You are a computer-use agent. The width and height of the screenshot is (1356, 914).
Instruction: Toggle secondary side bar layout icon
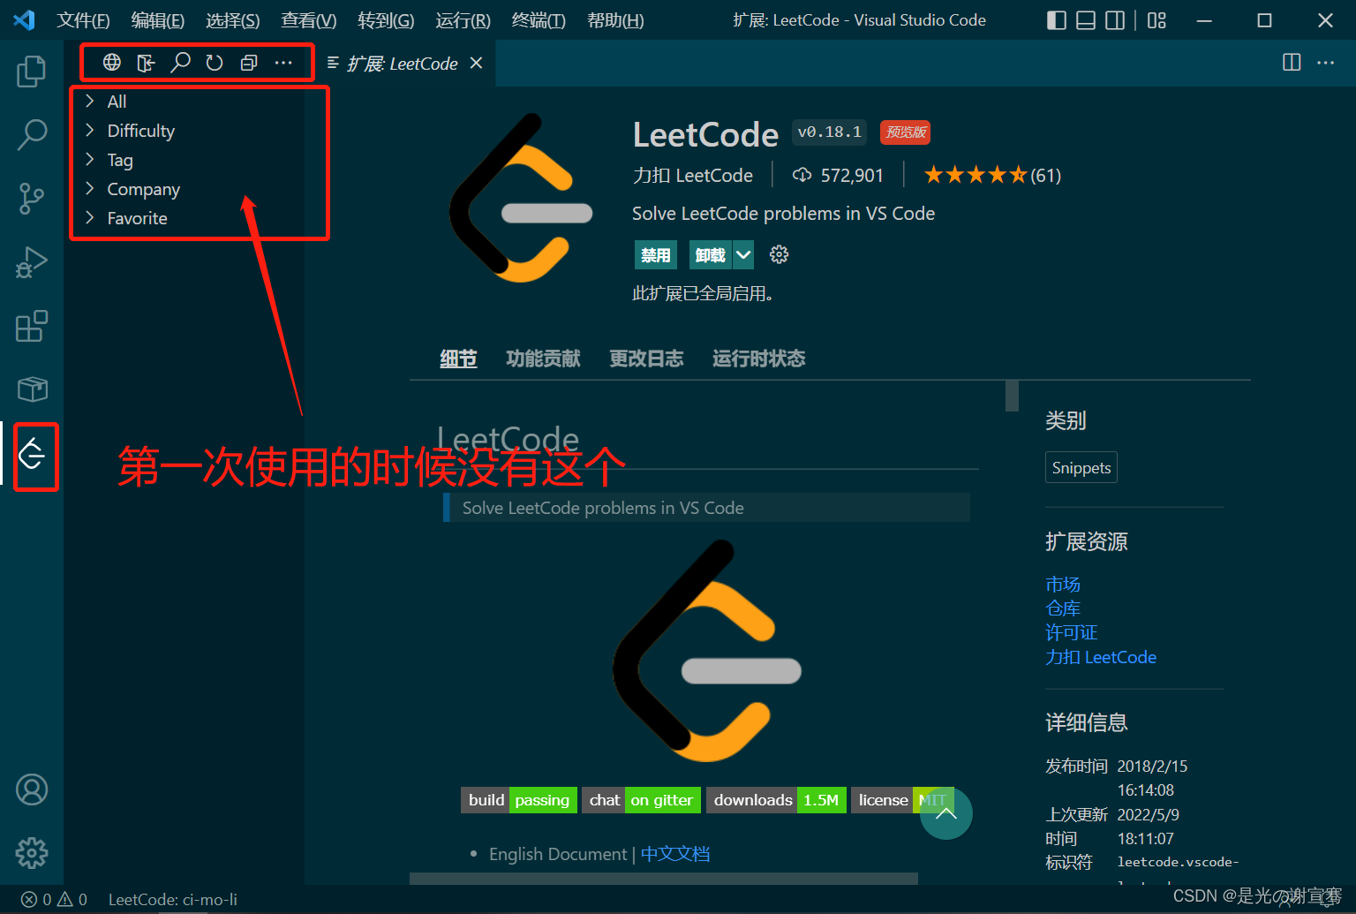[x=1115, y=20]
